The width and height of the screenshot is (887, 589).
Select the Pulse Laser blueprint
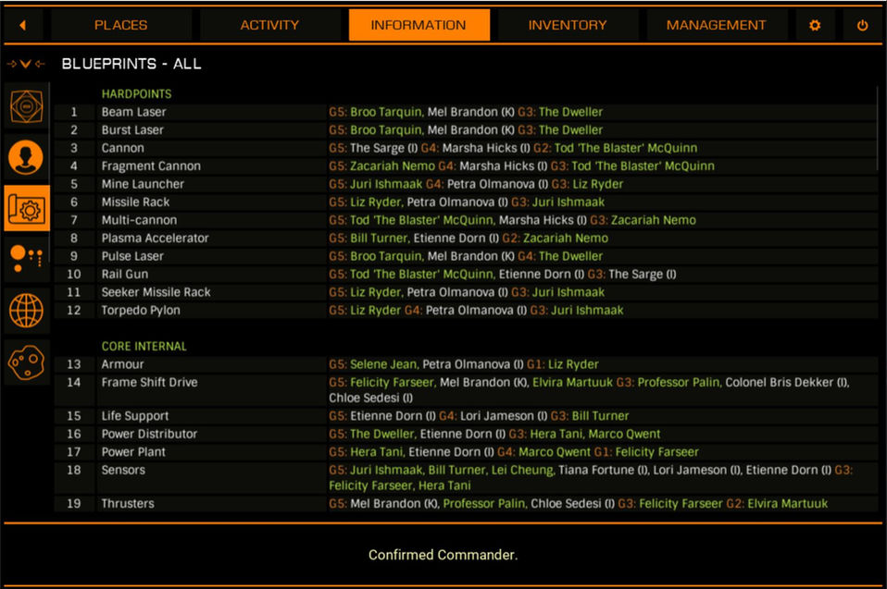[x=466, y=256]
